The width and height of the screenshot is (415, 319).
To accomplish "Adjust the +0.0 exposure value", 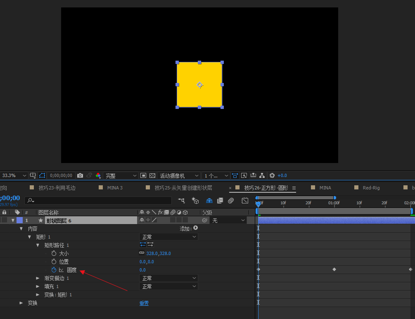I will 282,175.
